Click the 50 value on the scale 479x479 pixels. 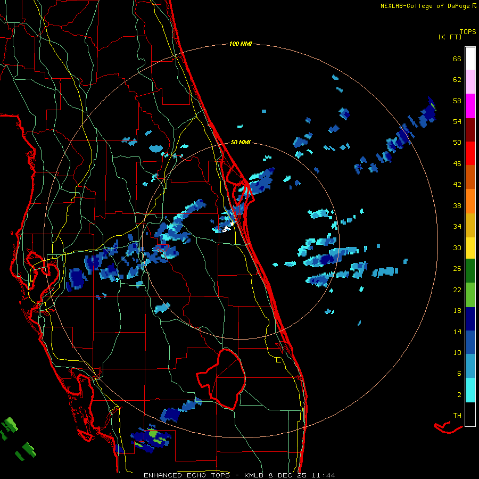coord(457,142)
